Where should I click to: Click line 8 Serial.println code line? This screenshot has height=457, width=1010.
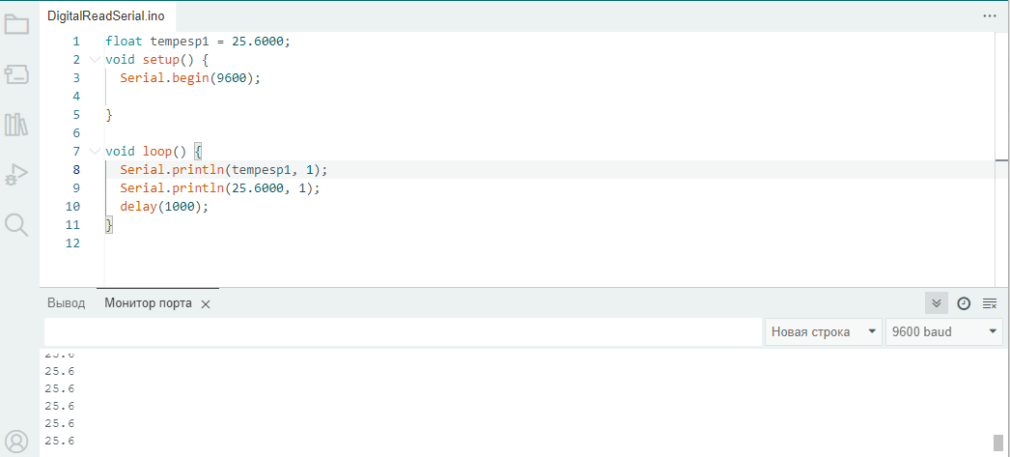pyautogui.click(x=223, y=170)
